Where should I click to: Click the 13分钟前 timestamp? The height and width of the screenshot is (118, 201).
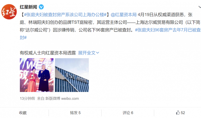(x=28, y=99)
